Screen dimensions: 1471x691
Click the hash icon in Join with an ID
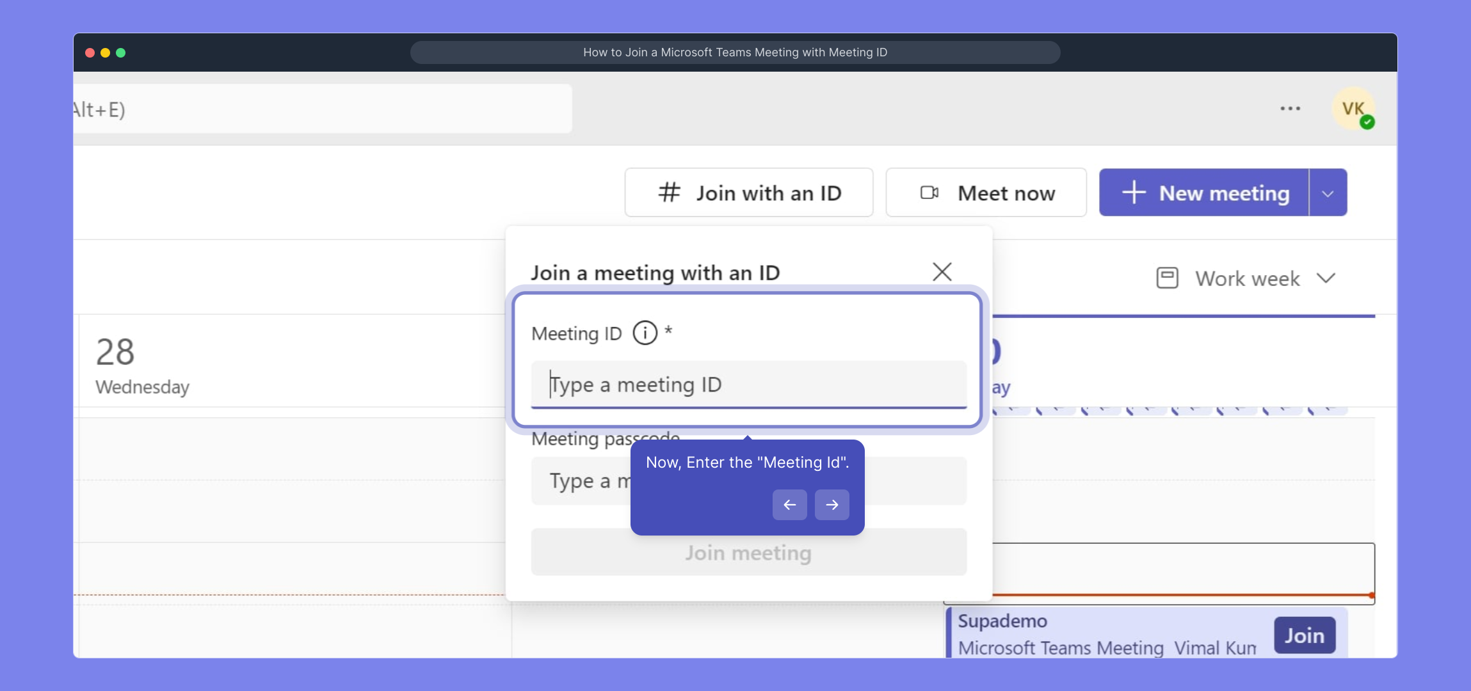pyautogui.click(x=669, y=193)
